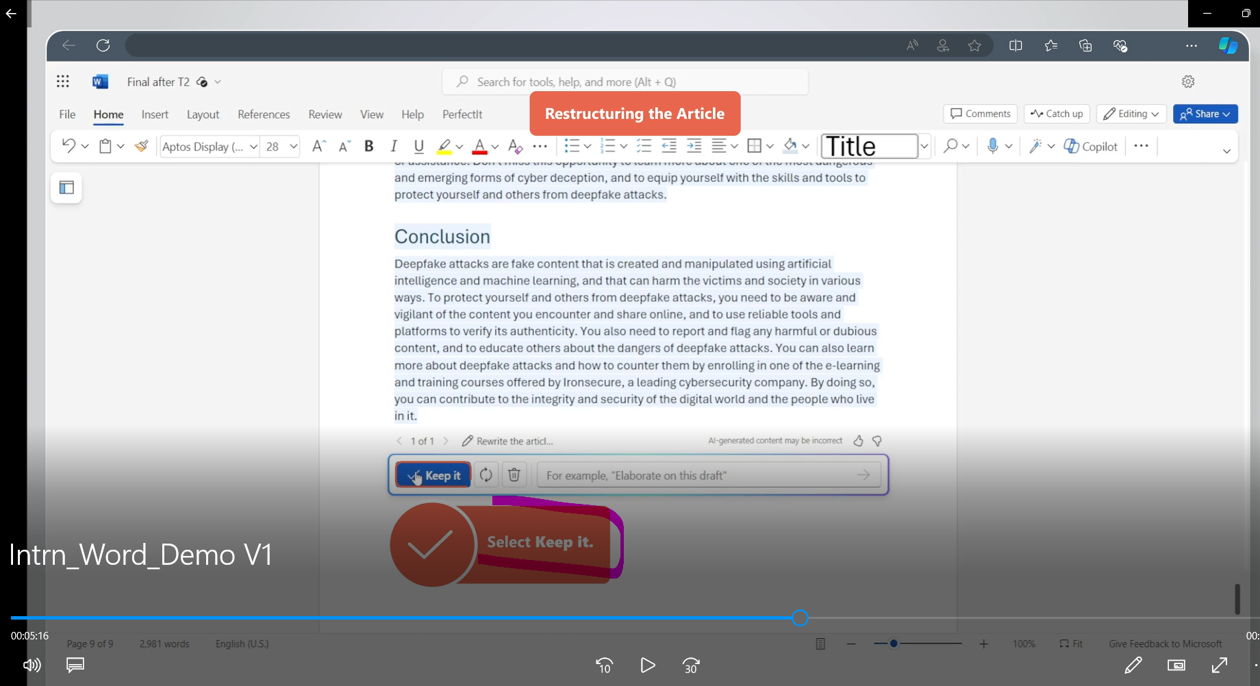
Task: Switch to the Insert tab
Action: click(x=155, y=114)
